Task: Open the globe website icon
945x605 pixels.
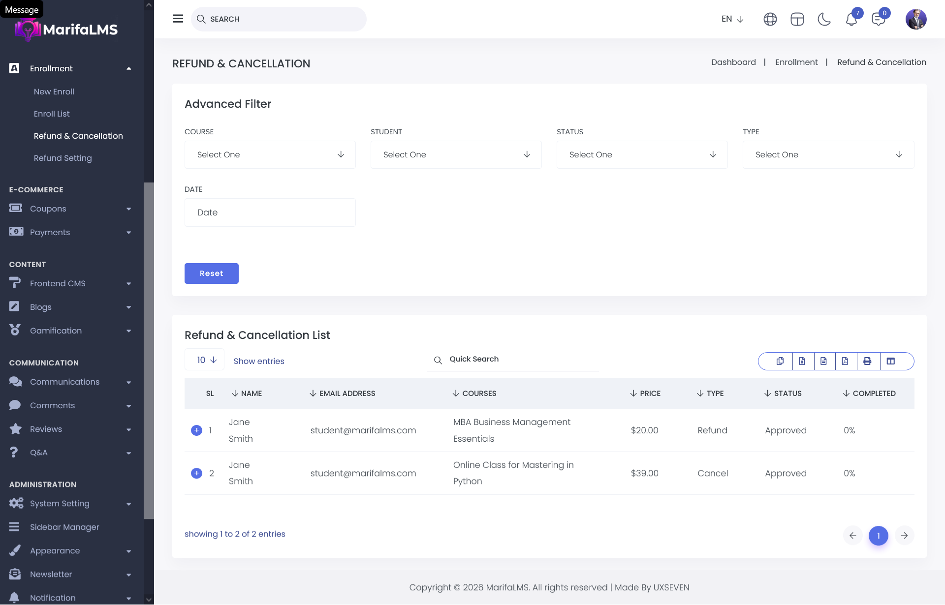Action: (770, 19)
